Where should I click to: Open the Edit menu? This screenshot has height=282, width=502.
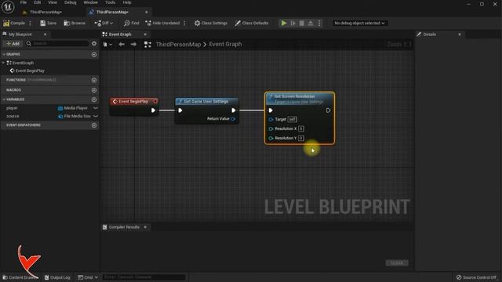[38, 2]
